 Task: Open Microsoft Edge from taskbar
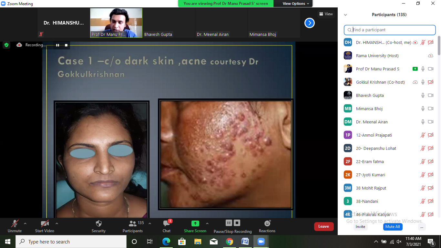(x=166, y=242)
